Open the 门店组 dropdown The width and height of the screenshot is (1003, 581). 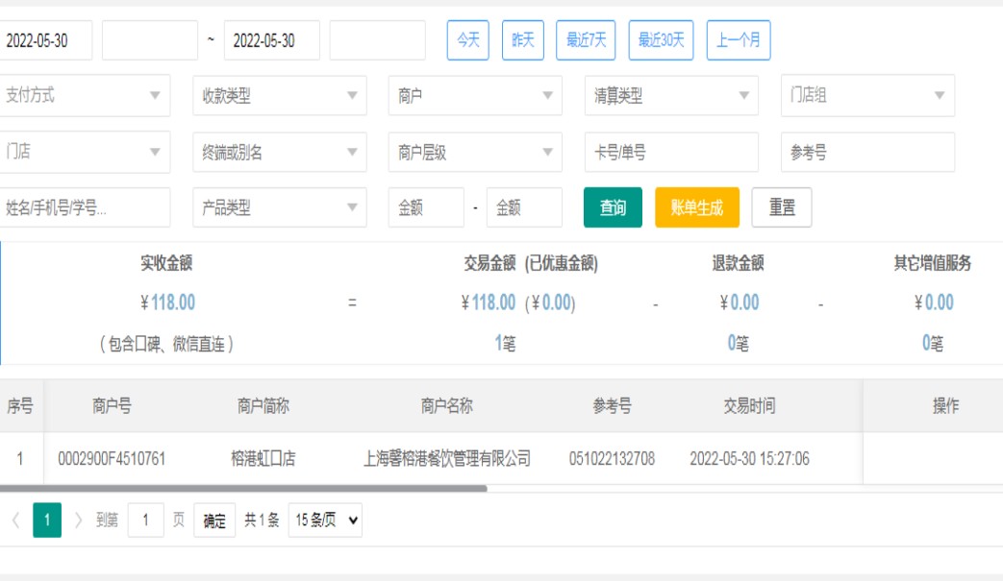click(x=867, y=96)
